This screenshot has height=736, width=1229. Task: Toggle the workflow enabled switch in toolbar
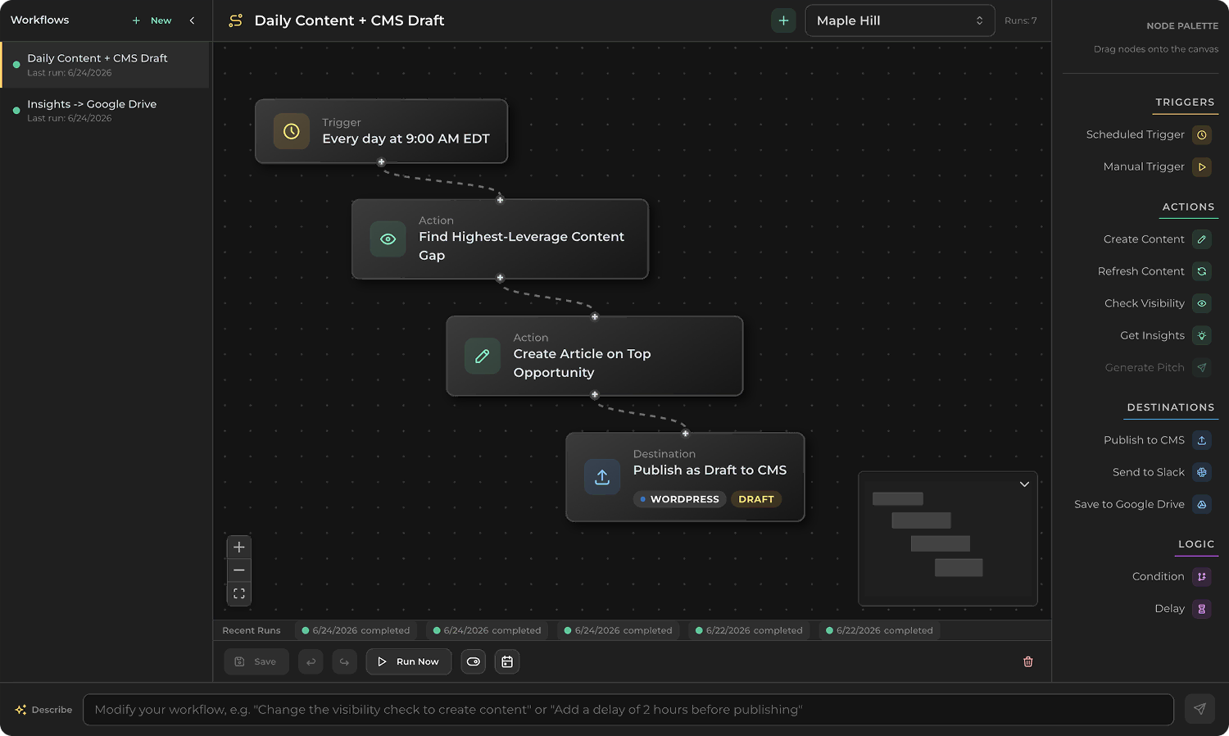474,661
